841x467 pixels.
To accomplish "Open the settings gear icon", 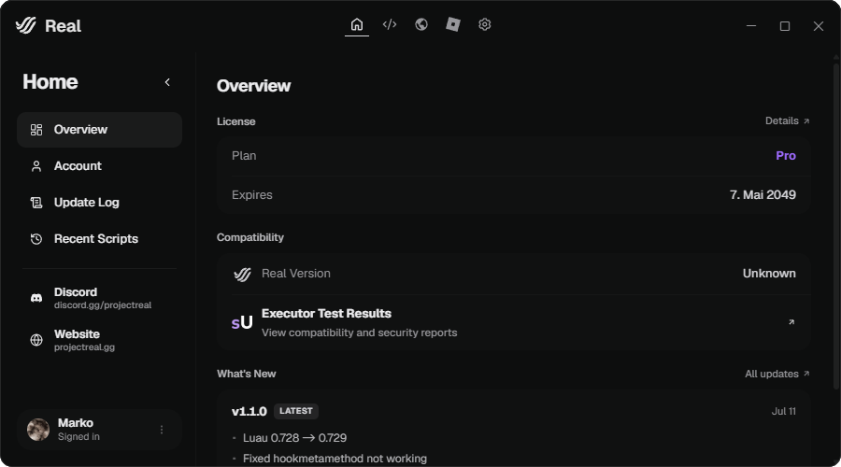I will tap(485, 24).
